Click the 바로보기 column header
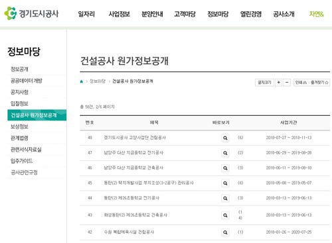332x243 pixels. coord(221,122)
